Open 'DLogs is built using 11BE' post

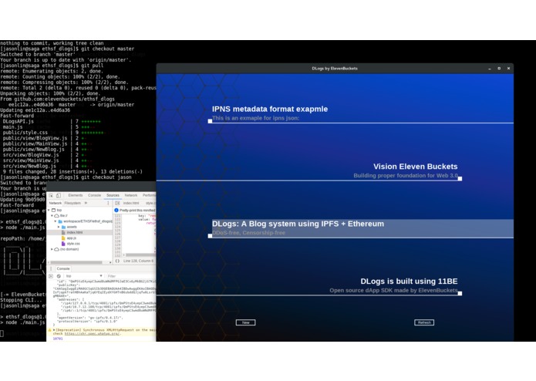[x=409, y=282]
